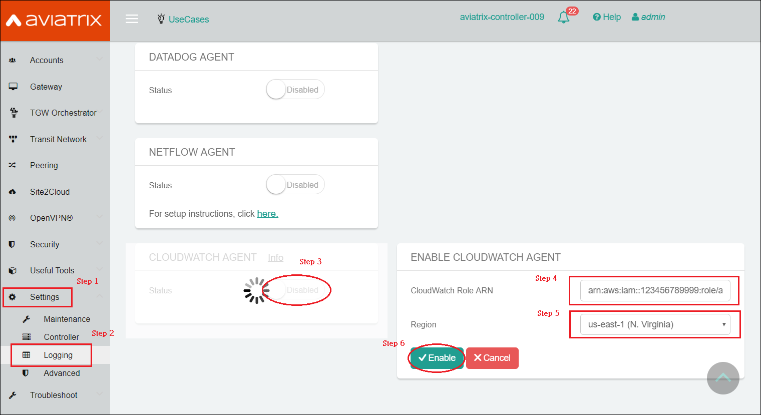
Task: Open the Logging page in sidebar
Action: point(55,355)
